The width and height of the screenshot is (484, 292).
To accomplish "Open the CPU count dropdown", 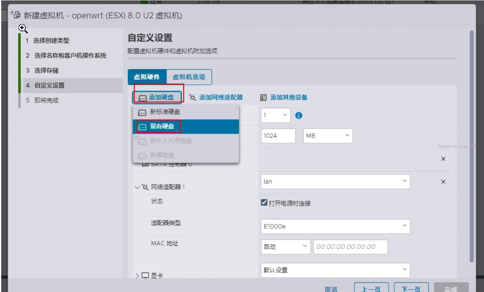I will coord(276,115).
